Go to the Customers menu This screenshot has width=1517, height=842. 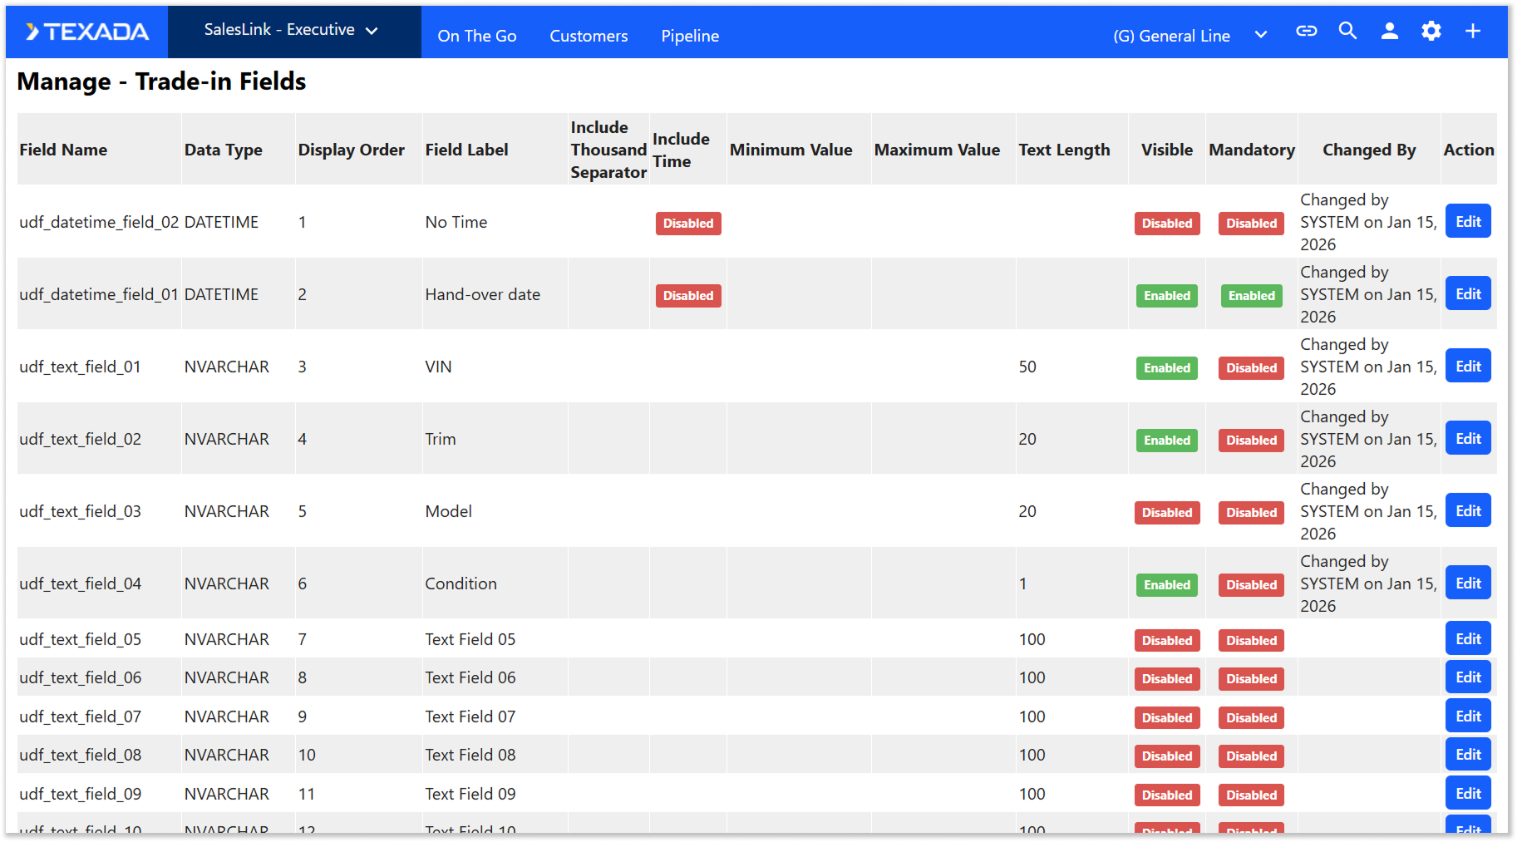tap(589, 36)
